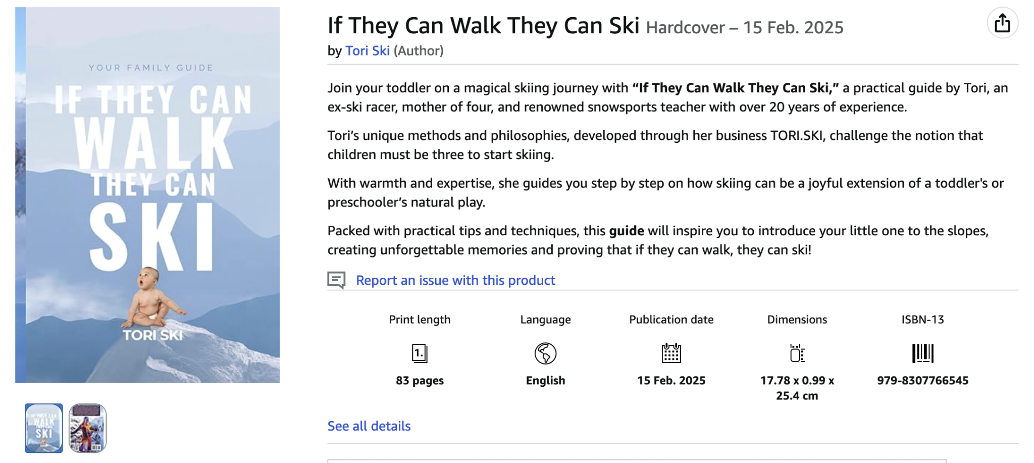Click the 17.78 x 0.99 x 25.4 cm dimensions

797,388
